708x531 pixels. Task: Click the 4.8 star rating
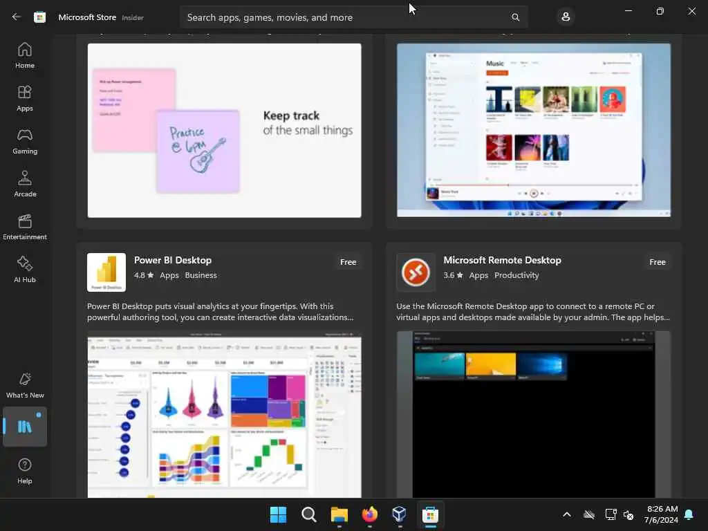click(144, 275)
